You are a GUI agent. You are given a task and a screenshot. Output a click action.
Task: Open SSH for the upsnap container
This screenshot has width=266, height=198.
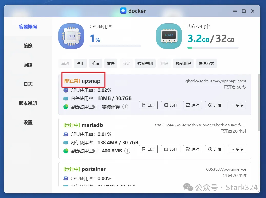point(171,105)
